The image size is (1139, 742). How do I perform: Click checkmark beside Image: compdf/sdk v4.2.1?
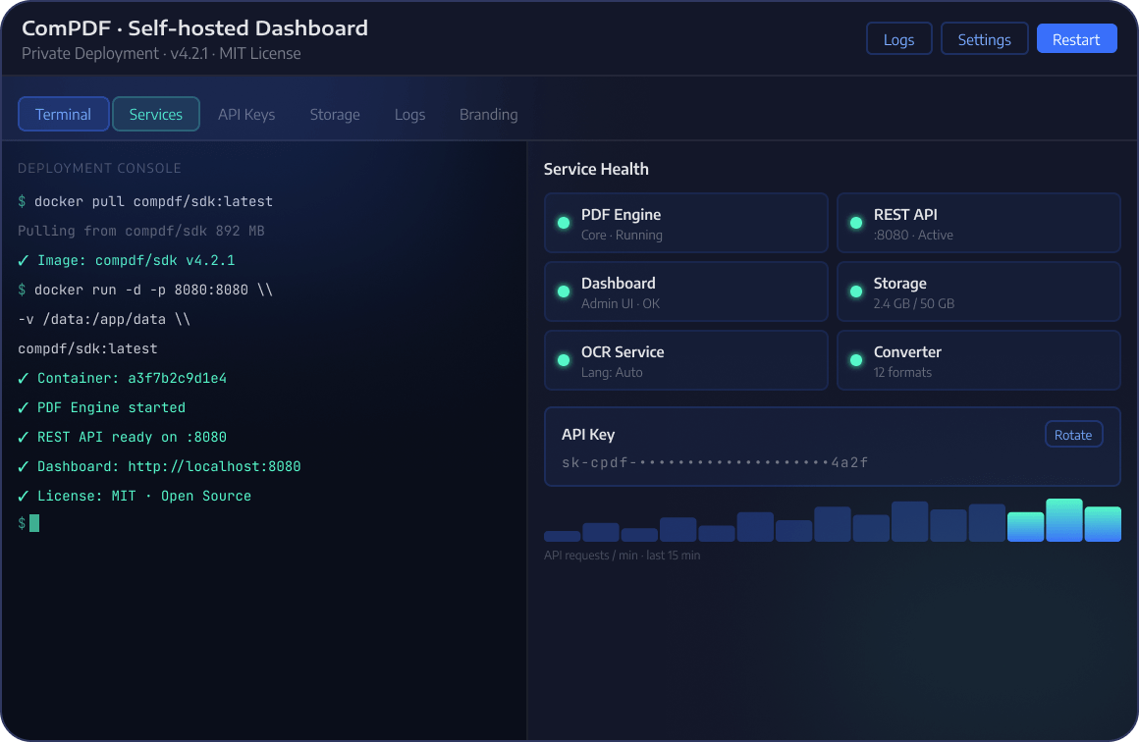pyautogui.click(x=24, y=260)
